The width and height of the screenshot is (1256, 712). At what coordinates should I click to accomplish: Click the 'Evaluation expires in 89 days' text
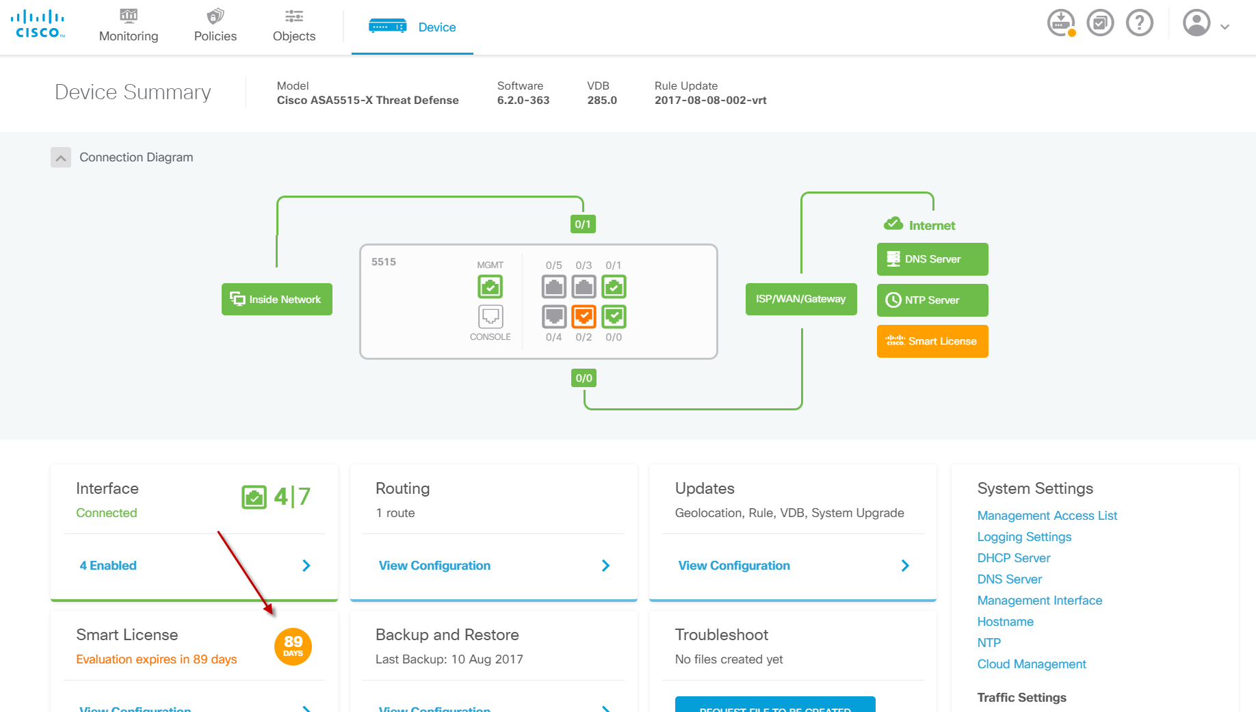(157, 659)
